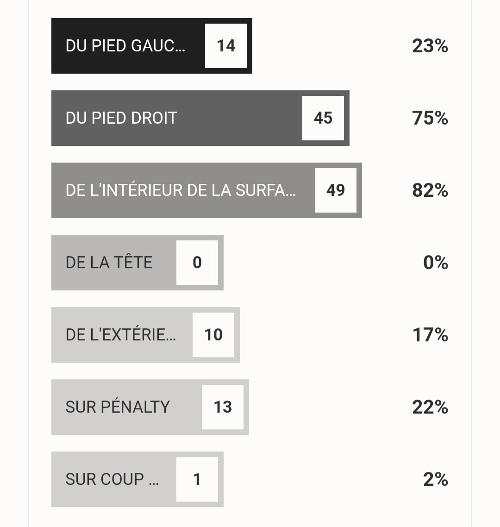This screenshot has height=527, width=500.
Task: Click the 14 value box
Action: point(226,46)
